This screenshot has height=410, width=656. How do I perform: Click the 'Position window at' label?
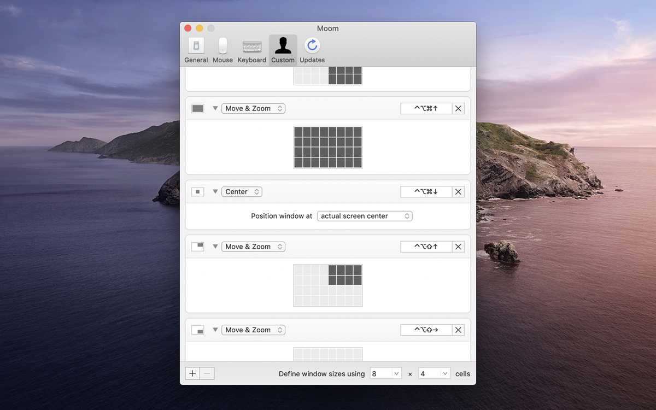point(282,216)
